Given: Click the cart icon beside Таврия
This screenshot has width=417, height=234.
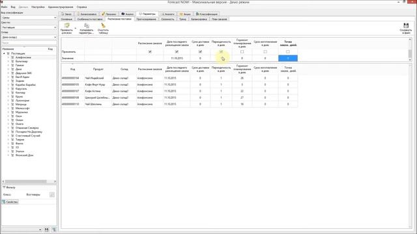Looking at the screenshot, I should (12, 140).
